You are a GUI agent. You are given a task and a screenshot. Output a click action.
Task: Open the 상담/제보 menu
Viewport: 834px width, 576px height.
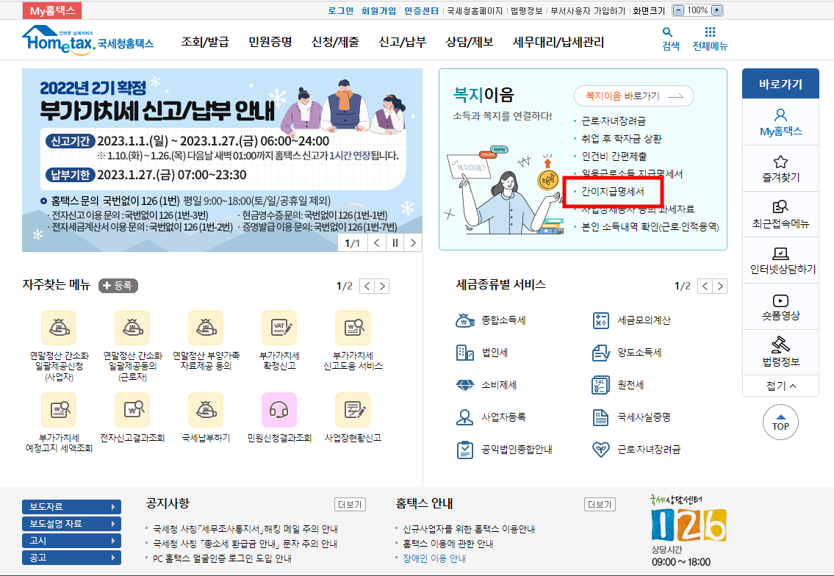point(469,42)
